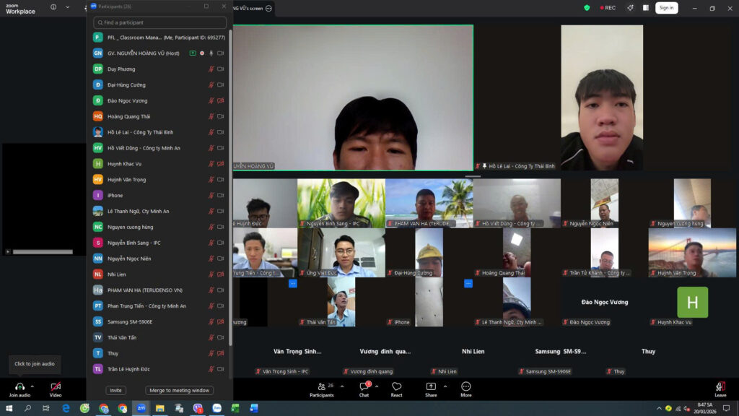This screenshot has height=416, width=739.
Task: Open the Chat panel icon
Action: coord(364,387)
